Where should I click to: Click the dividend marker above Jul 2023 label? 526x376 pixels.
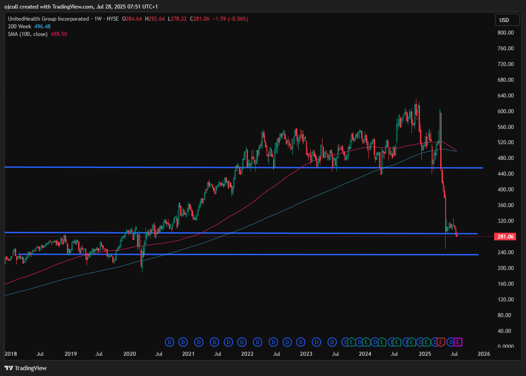332,342
